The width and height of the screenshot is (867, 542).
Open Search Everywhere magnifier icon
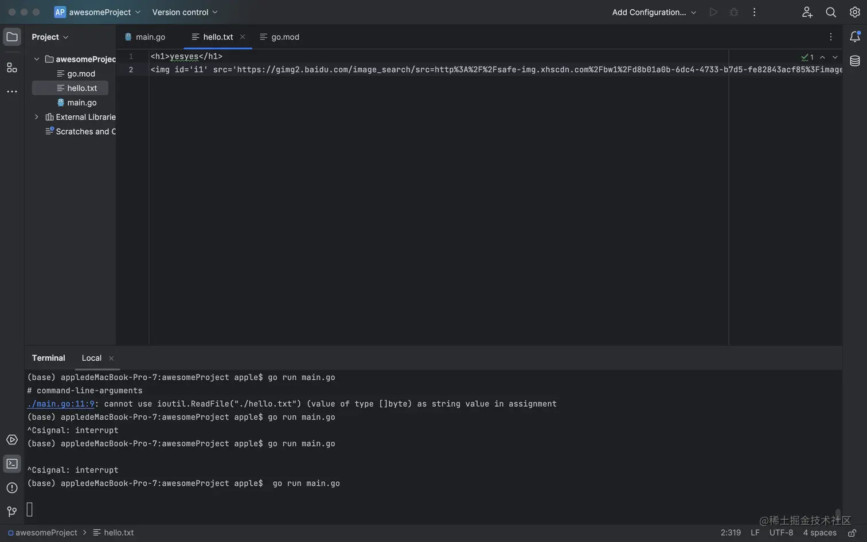[831, 12]
